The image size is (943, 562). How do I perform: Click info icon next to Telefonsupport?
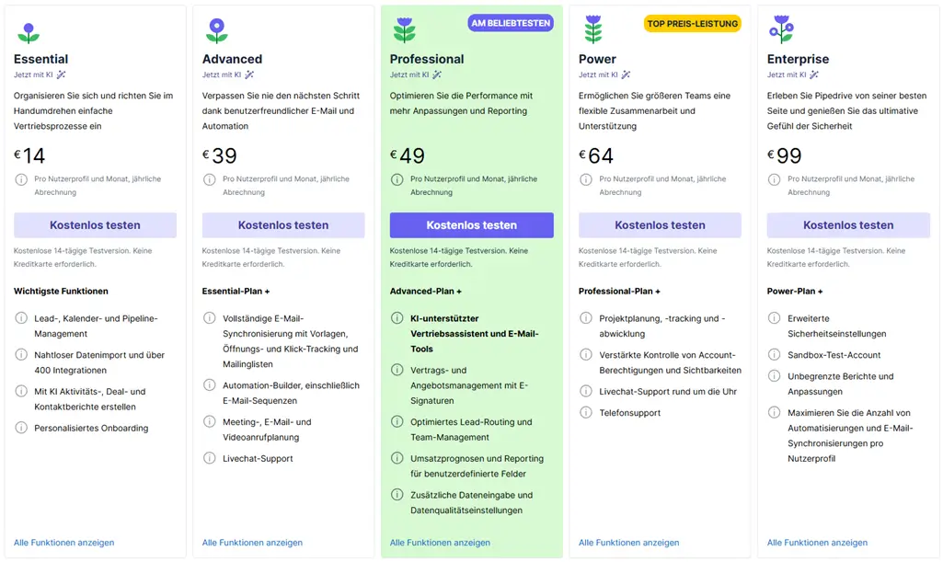585,413
